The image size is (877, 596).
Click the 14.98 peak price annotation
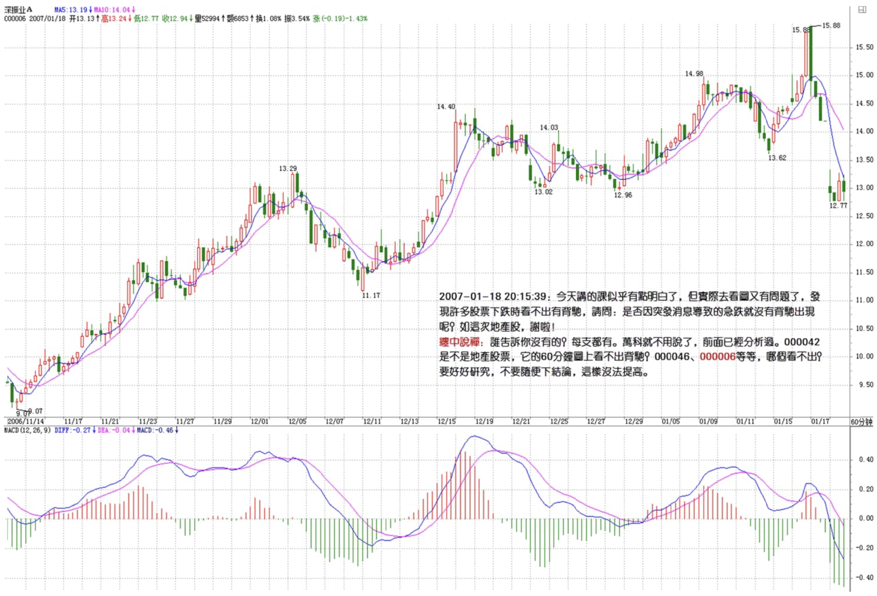click(694, 74)
